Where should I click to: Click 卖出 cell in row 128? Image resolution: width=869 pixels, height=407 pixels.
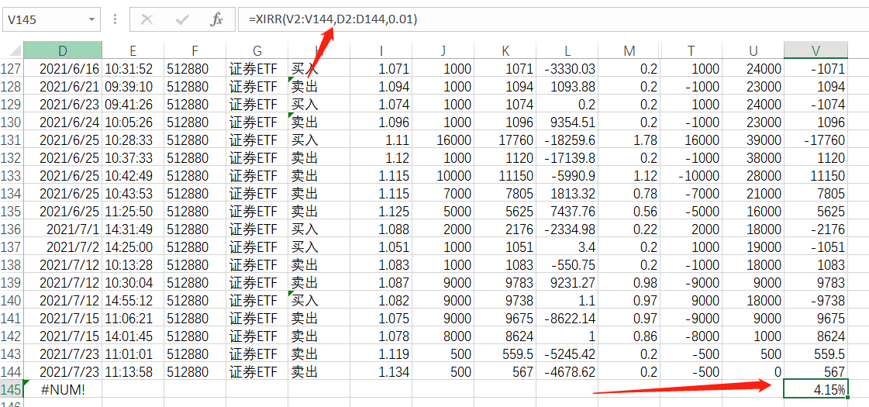pos(319,87)
